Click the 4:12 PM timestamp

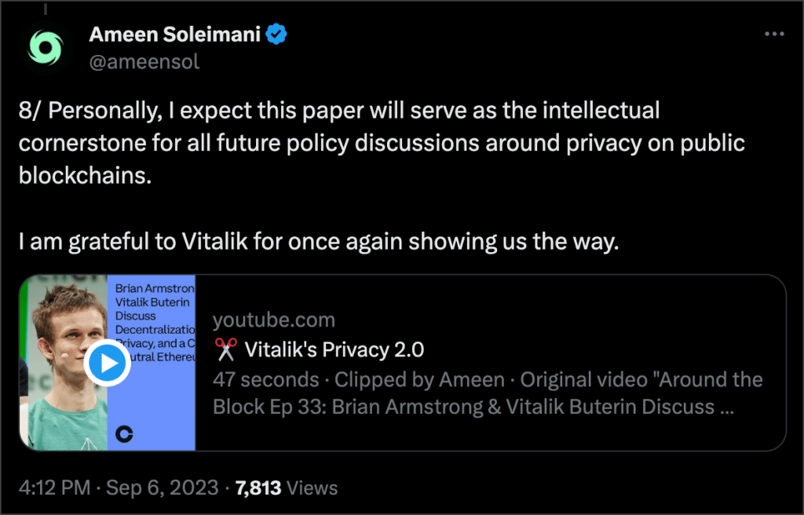pos(54,488)
